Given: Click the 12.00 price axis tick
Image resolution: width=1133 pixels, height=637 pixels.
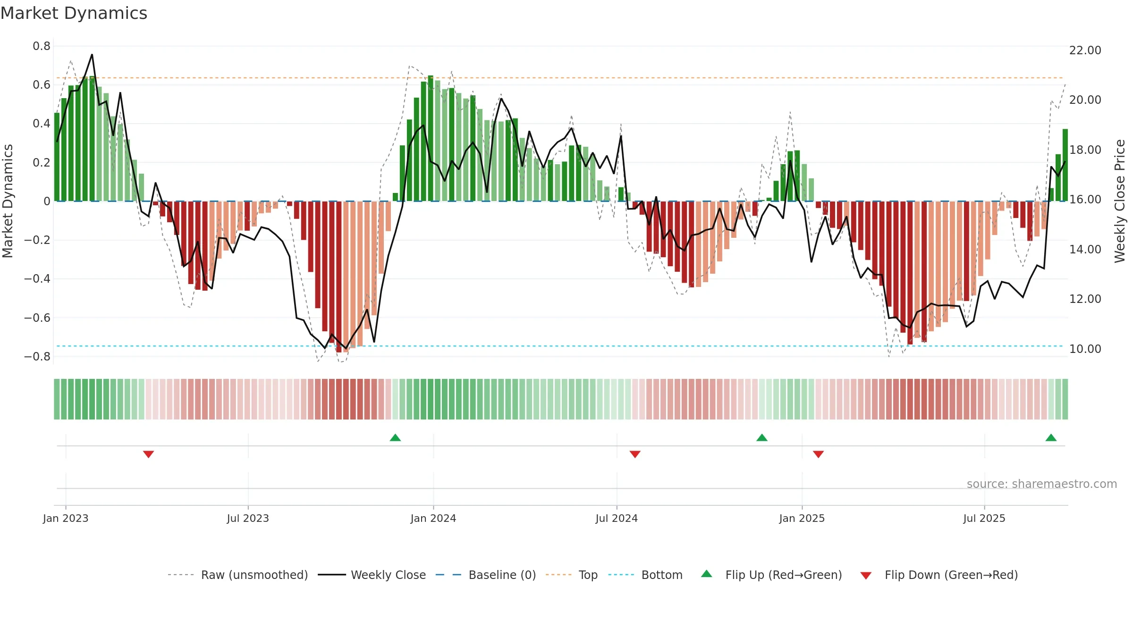Looking at the screenshot, I should click(x=1085, y=299).
